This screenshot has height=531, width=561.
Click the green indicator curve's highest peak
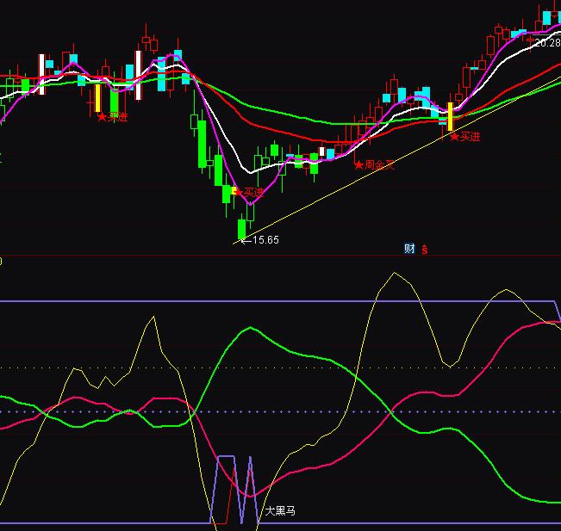[250, 328]
